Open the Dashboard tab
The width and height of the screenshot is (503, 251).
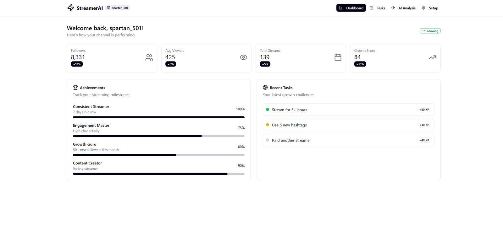coord(351,8)
